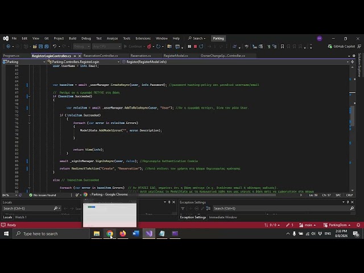This screenshot has height=273, width=364.
Task: Undo the last edit
Action: (x=55, y=47)
